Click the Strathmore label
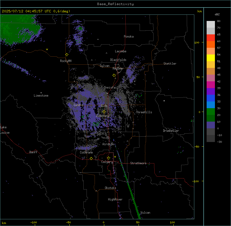The height and width of the screenshot is (226, 231). pyautogui.click(x=138, y=163)
